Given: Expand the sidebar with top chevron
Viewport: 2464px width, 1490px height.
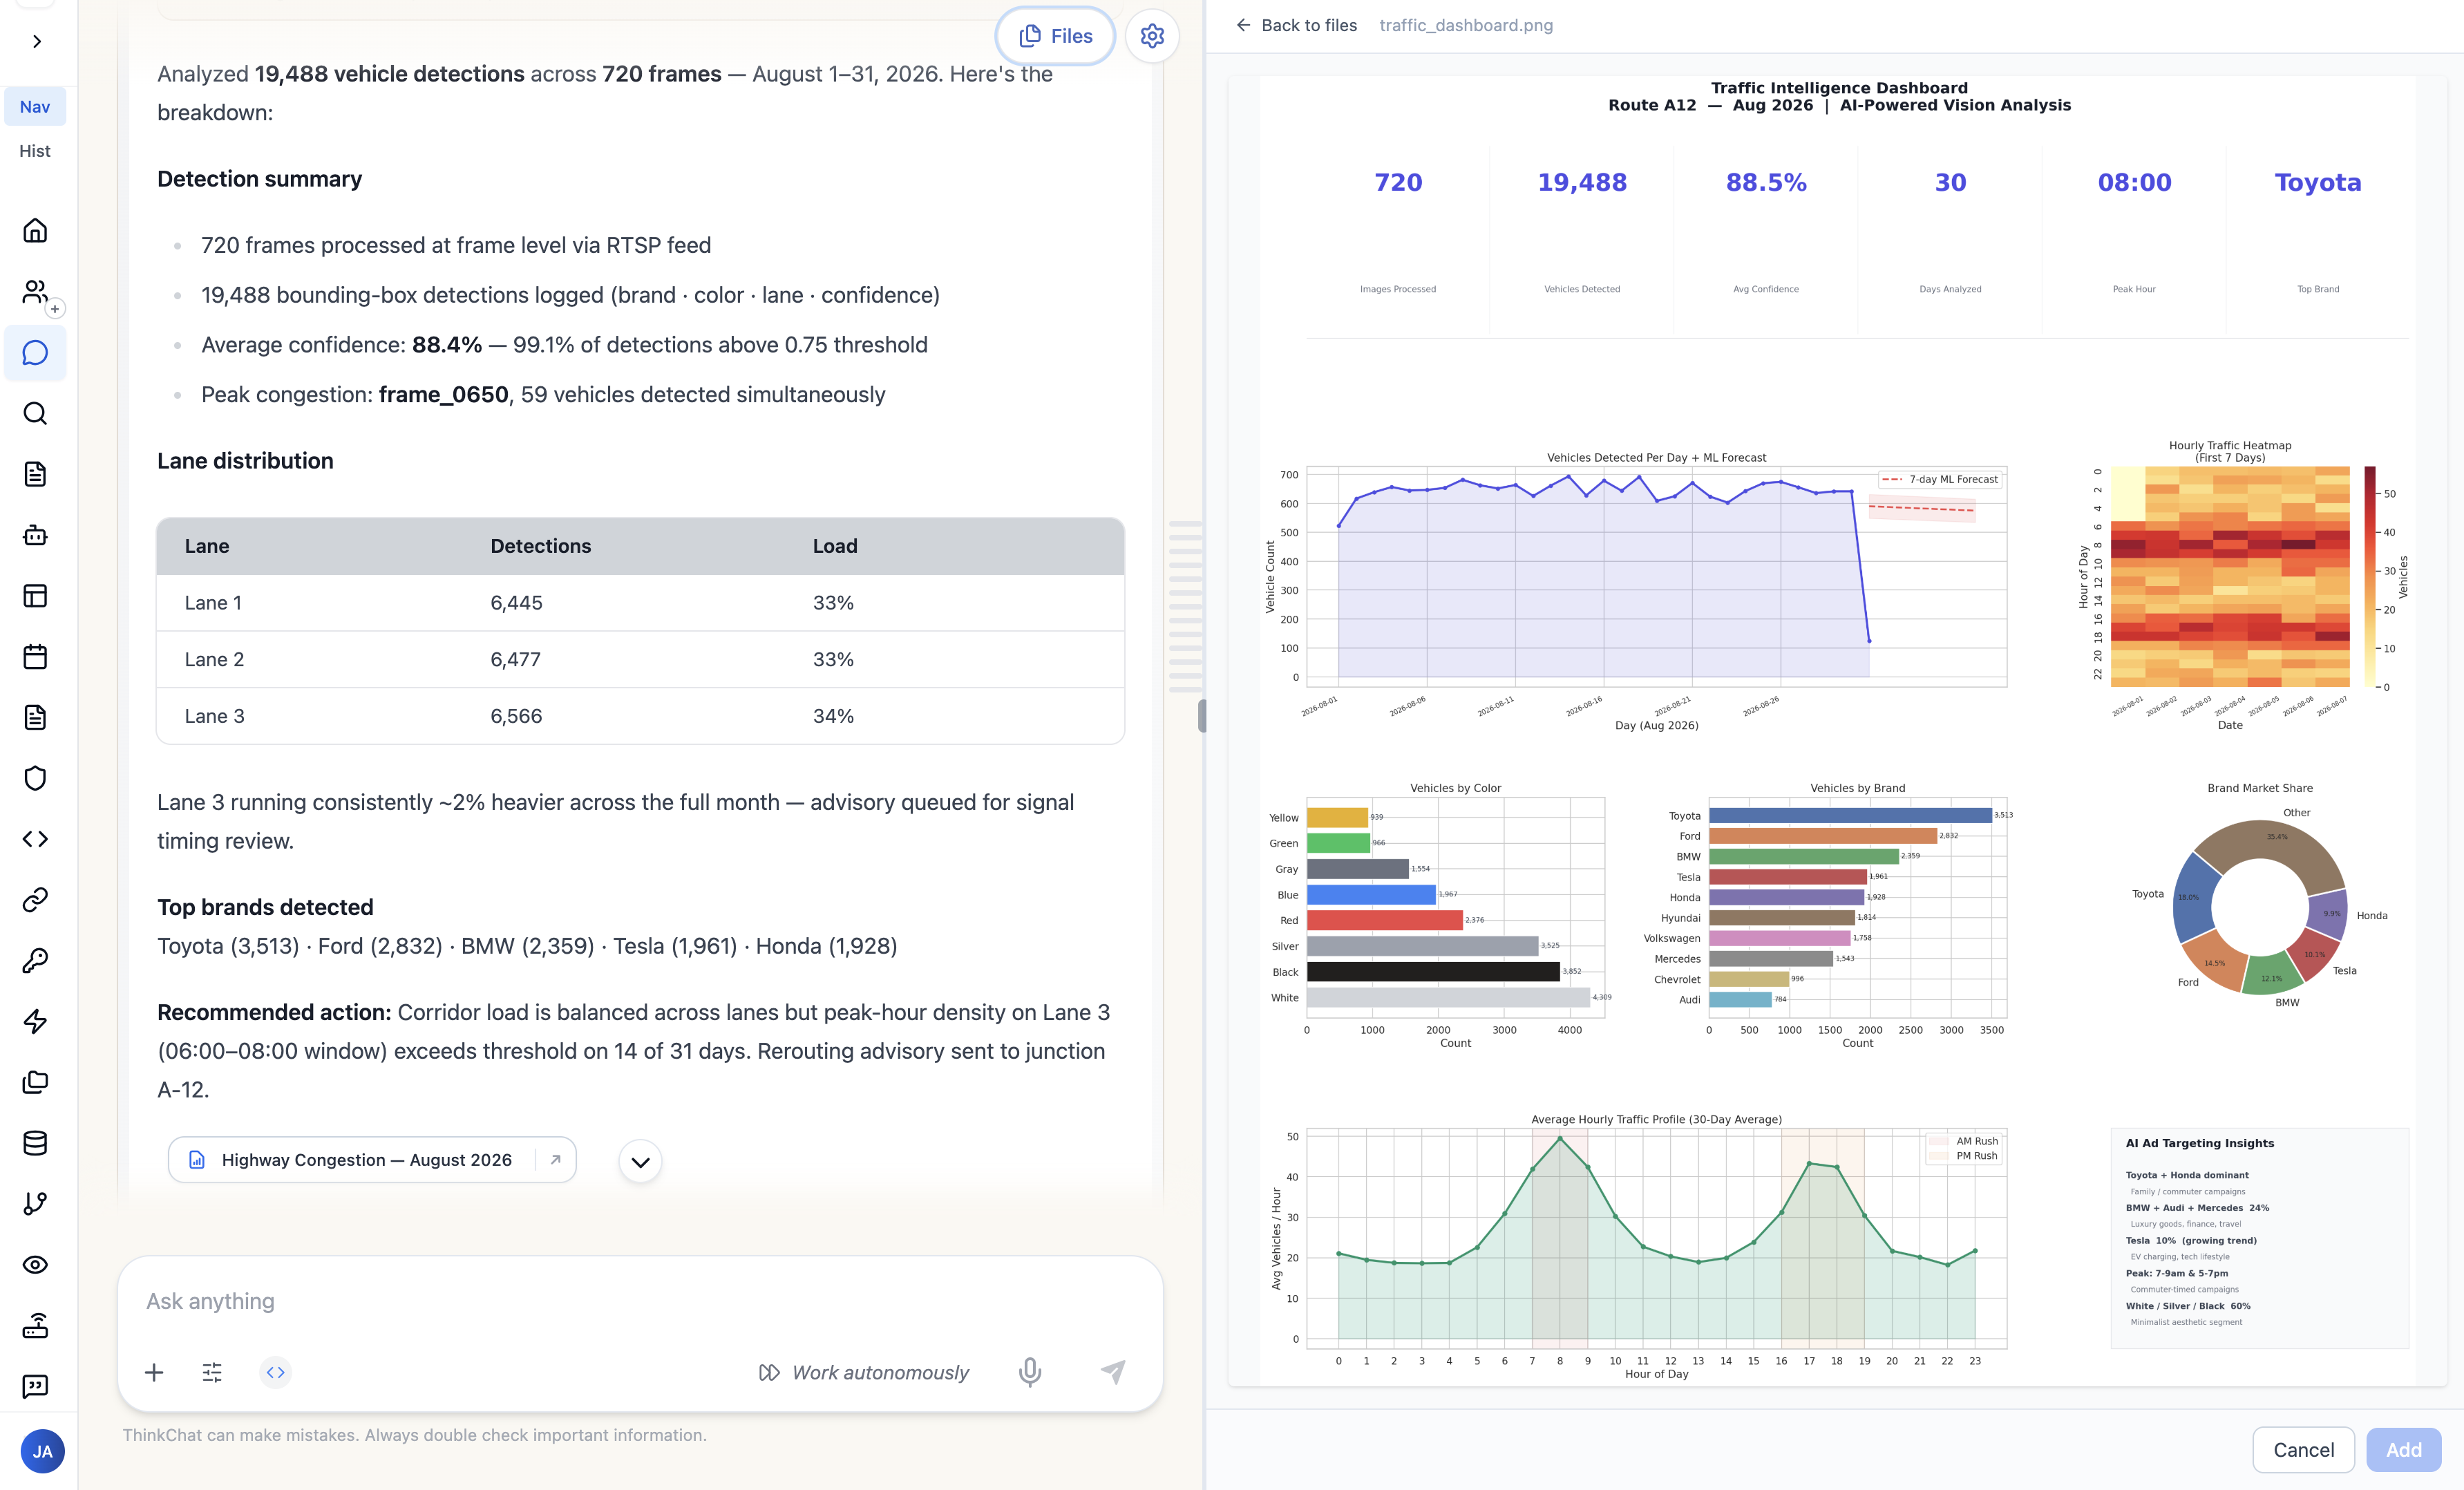Looking at the screenshot, I should 37,41.
